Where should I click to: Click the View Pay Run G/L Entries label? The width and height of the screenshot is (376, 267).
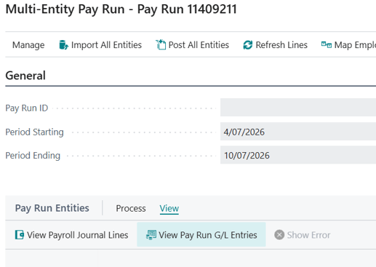208,235
